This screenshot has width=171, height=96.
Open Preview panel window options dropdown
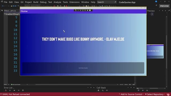[160, 11]
